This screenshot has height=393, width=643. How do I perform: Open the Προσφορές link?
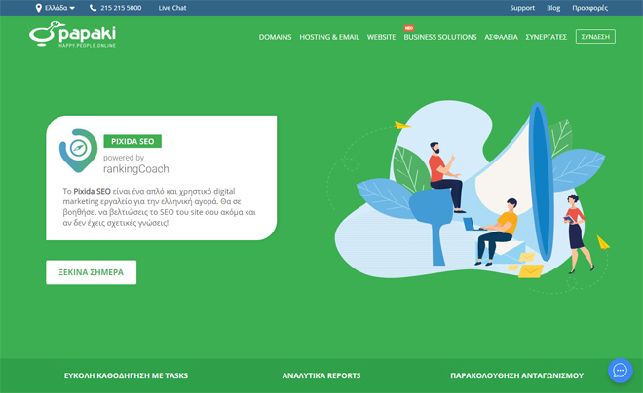[x=589, y=8]
